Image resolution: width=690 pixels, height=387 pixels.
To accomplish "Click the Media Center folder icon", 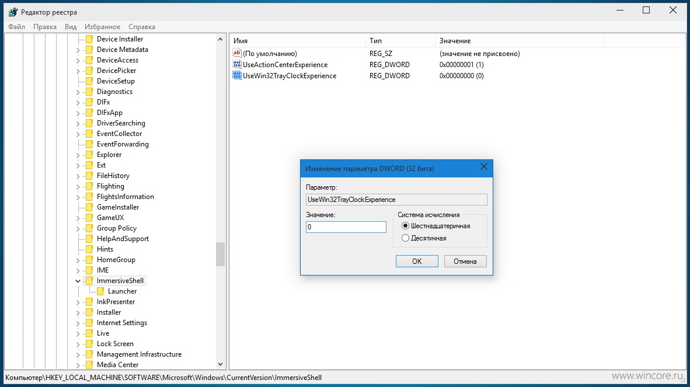I will pos(89,365).
